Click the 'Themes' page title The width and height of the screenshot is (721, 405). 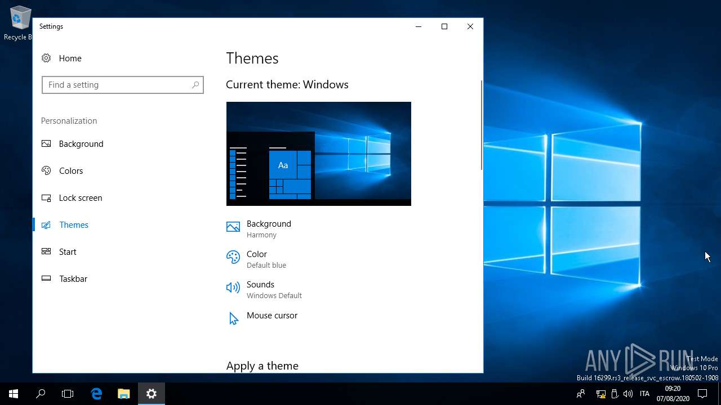click(252, 58)
